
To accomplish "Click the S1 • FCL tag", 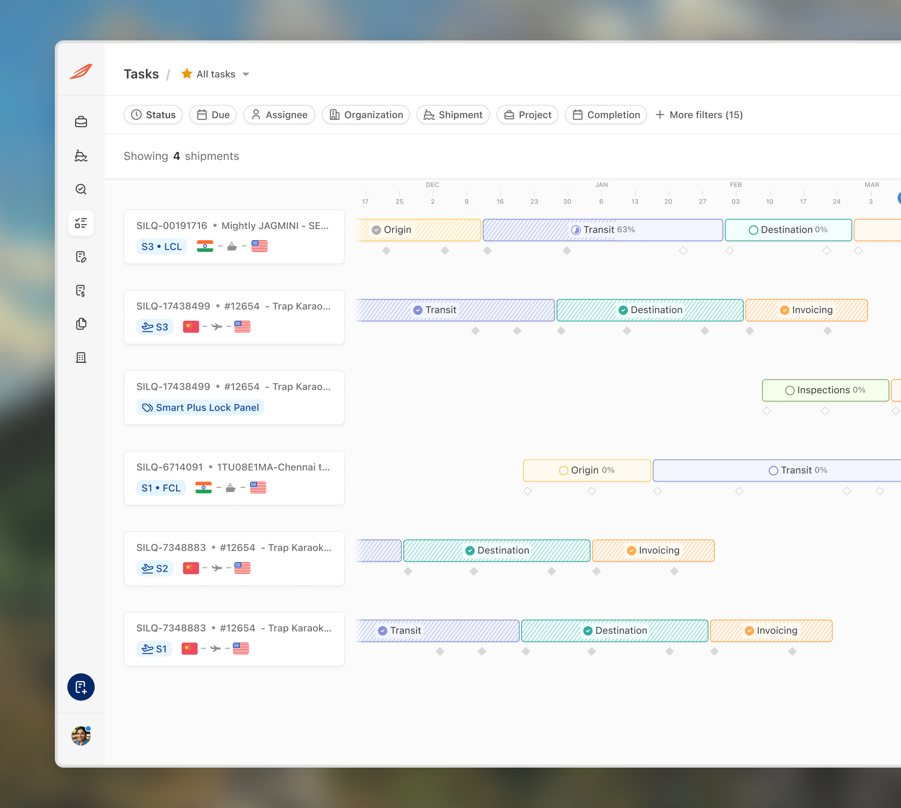I will tap(161, 488).
